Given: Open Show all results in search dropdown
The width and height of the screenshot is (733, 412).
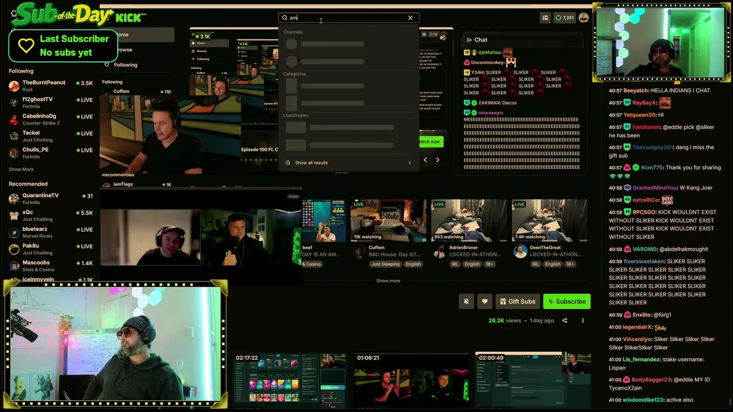Looking at the screenshot, I should [x=348, y=163].
